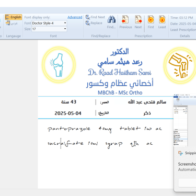Screen dimensions: 196x196
Task: Click the Date detail in ribbon
Action: point(183,24)
